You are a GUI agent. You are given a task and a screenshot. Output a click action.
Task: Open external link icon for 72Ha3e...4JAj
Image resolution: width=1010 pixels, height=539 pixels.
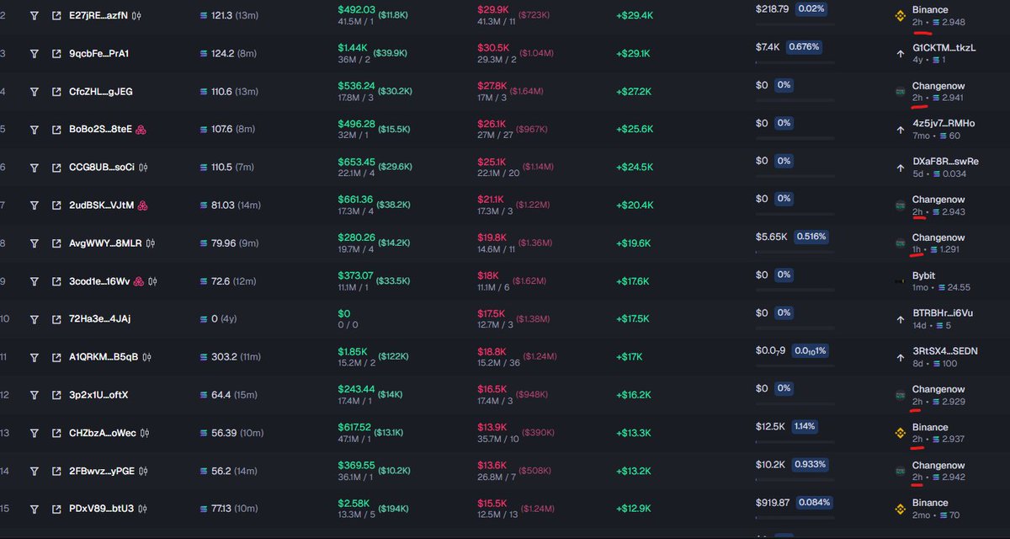point(56,318)
